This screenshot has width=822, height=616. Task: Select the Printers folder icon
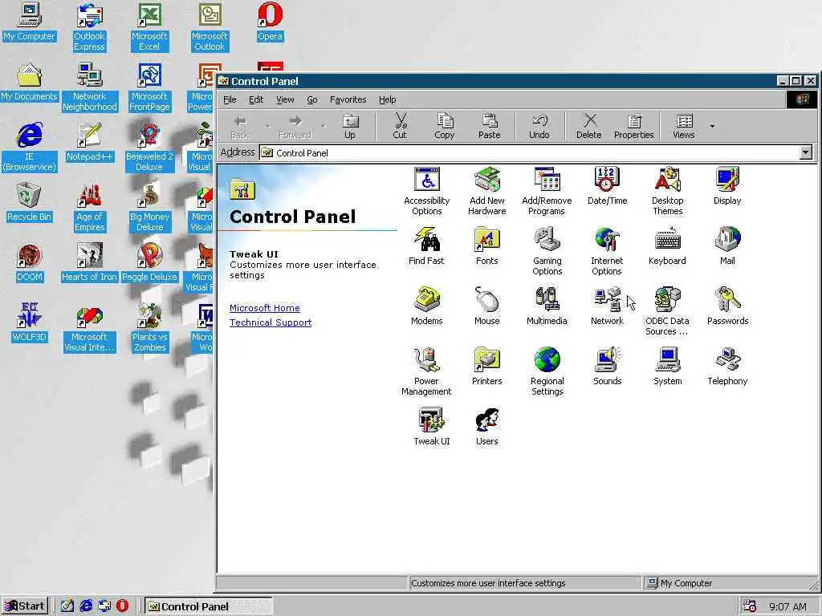487,367
